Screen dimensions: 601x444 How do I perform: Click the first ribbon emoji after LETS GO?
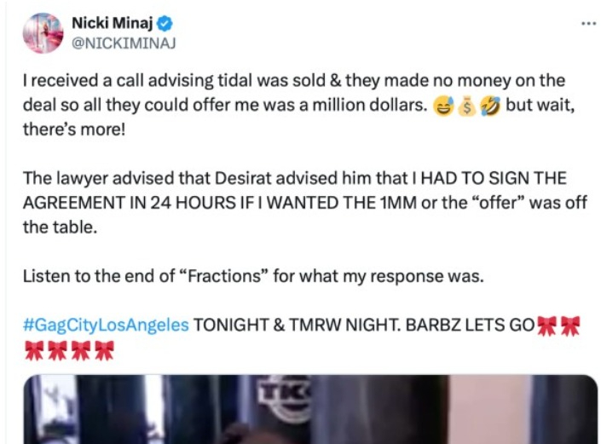point(547,326)
